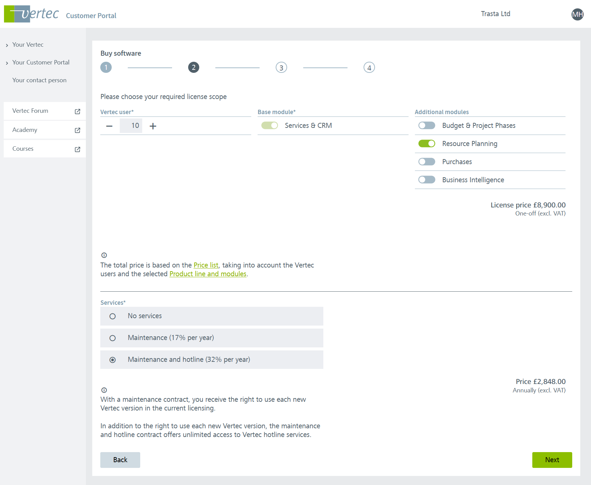Decrease Vertec user count with minus
591x485 pixels.
[109, 126]
